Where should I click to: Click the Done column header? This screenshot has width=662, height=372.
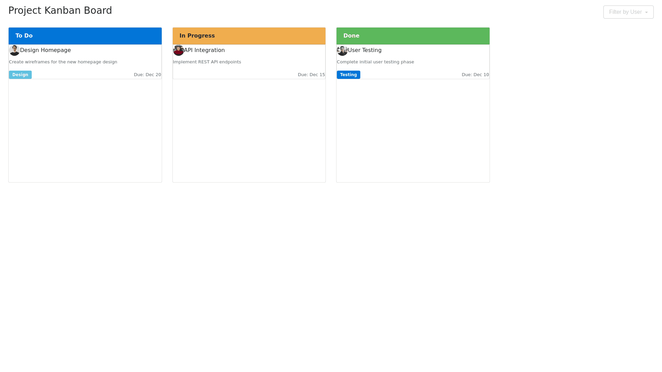(x=413, y=36)
